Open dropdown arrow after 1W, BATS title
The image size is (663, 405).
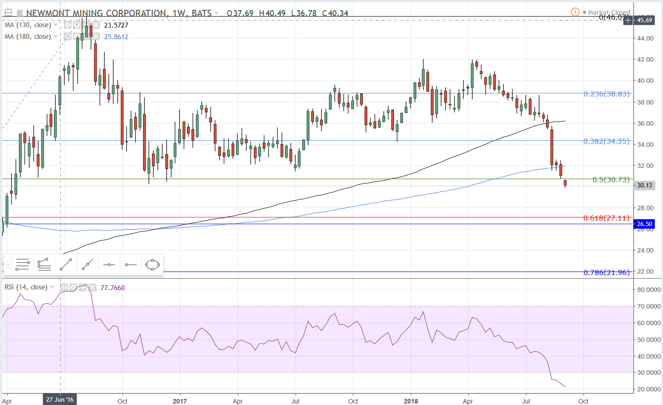click(216, 13)
